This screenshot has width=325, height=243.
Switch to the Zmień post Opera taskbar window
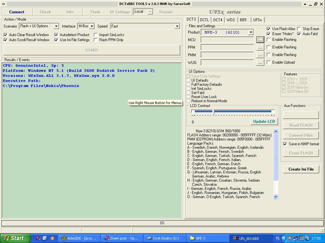coord(122,238)
